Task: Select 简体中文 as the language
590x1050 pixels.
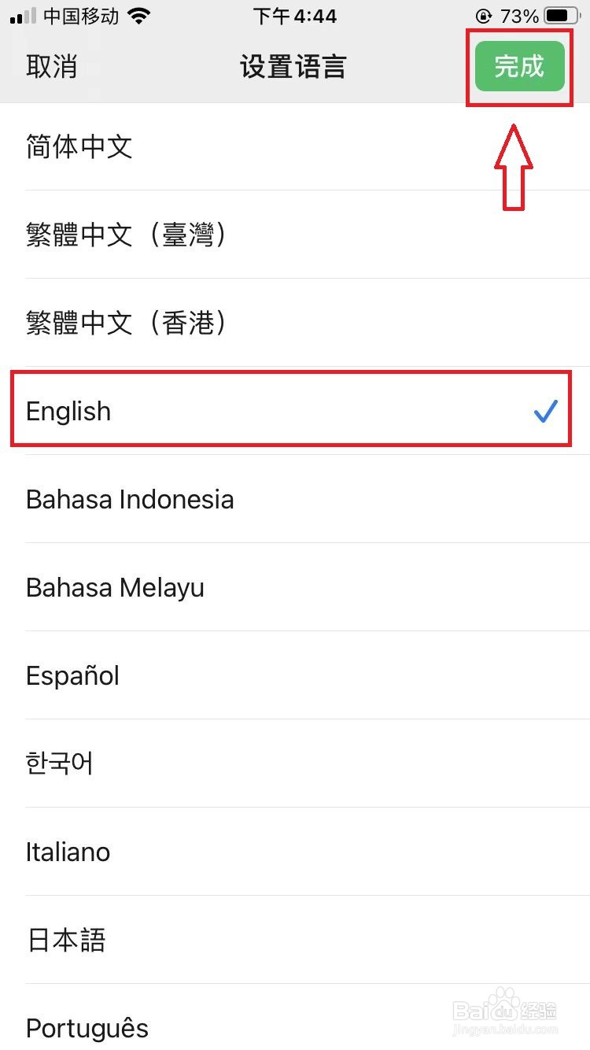Action: coord(79,146)
